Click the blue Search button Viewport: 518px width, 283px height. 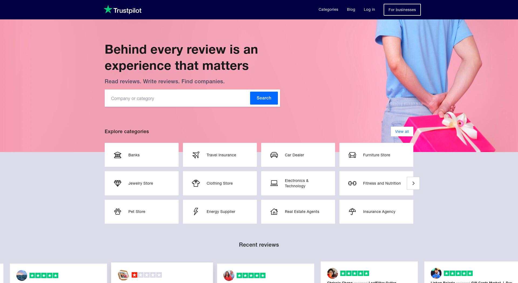point(264,98)
